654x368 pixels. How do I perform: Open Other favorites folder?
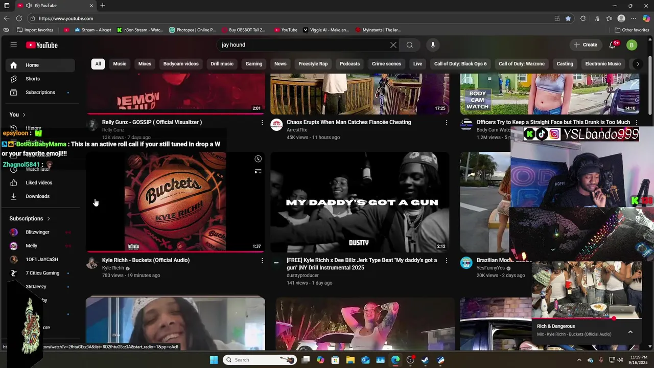coord(632,30)
